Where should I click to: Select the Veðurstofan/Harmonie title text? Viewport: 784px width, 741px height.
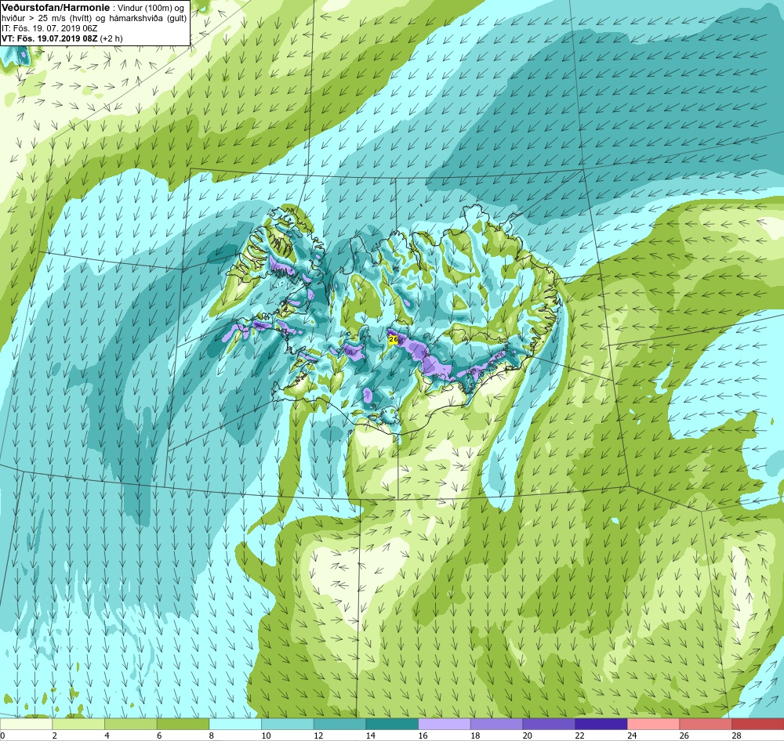tap(55, 8)
